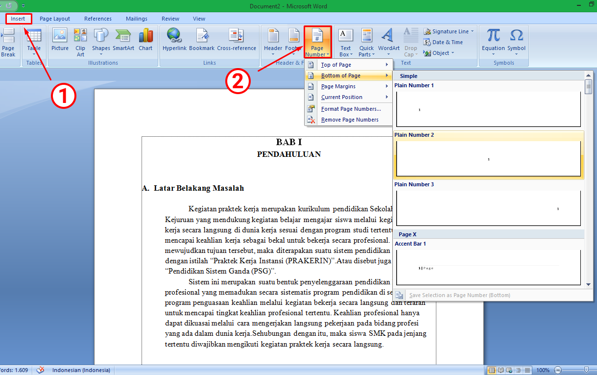The height and width of the screenshot is (375, 597).
Task: Insert a Page Break
Action: pyautogui.click(x=8, y=43)
